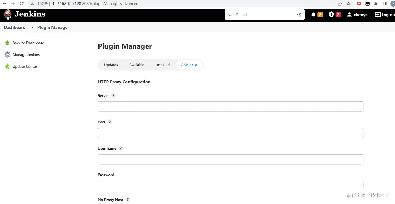
Task: Open help for the Server field
Action: tap(113, 95)
